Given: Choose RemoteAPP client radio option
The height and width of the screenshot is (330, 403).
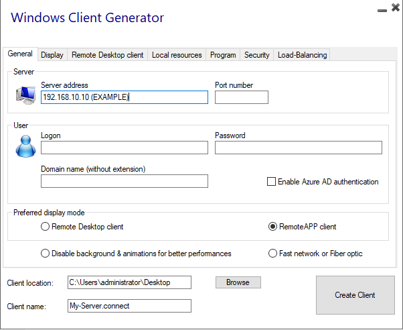Looking at the screenshot, I should pos(272,227).
